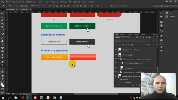Open the layer filter Вид dropdown
This screenshot has height=100, width=178.
coord(123,37)
